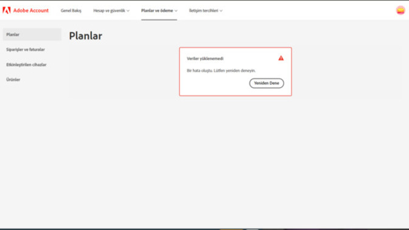
Task: Click the red warning triangle icon
Action: (281, 58)
